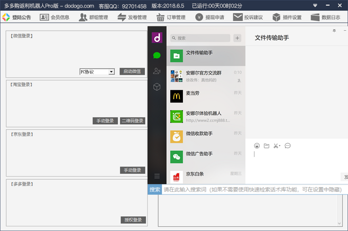Screen dimensions: 348x231
Task: Click the screenshot scissors icon
Action: 277,146
